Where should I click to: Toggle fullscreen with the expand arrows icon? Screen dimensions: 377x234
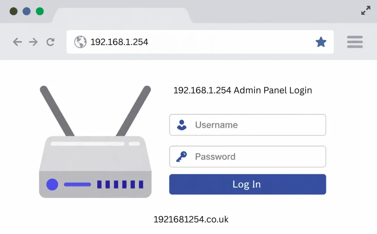click(366, 10)
